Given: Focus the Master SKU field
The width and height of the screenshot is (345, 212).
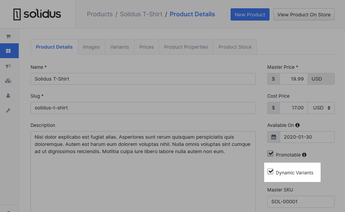Looking at the screenshot, I should click(301, 202).
